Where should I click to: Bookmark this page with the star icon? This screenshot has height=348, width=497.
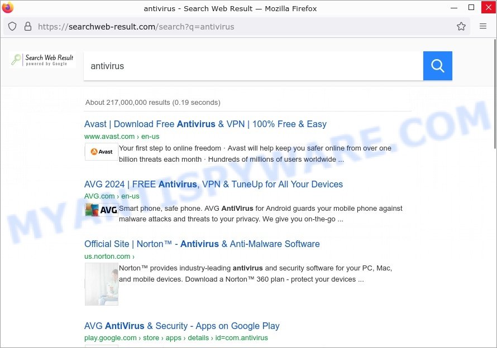(461, 26)
